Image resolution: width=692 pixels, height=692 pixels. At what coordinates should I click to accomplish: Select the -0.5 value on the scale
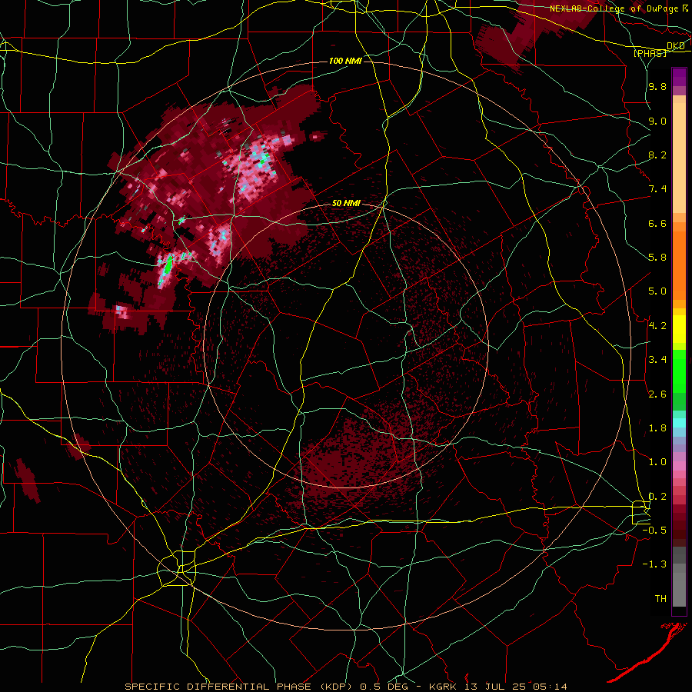pyautogui.click(x=654, y=531)
